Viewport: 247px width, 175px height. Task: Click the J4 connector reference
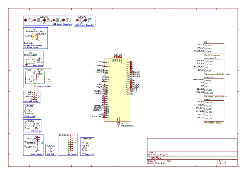click(75, 142)
